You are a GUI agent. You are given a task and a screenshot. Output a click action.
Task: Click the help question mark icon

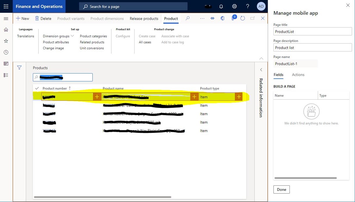(248, 6)
